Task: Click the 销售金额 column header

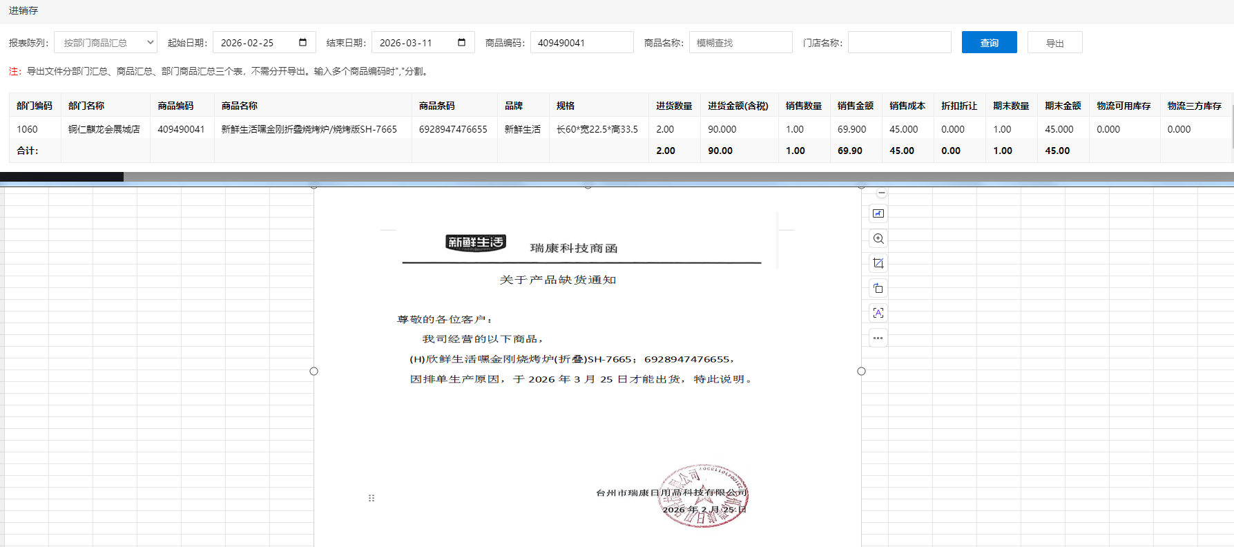Action: coord(855,106)
